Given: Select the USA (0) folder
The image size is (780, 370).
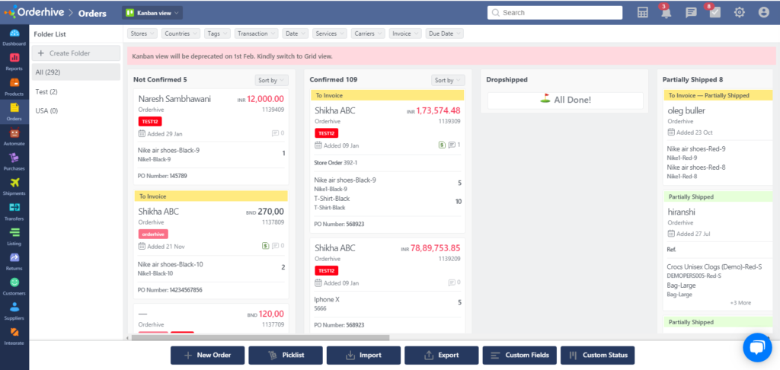Looking at the screenshot, I should coord(76,110).
